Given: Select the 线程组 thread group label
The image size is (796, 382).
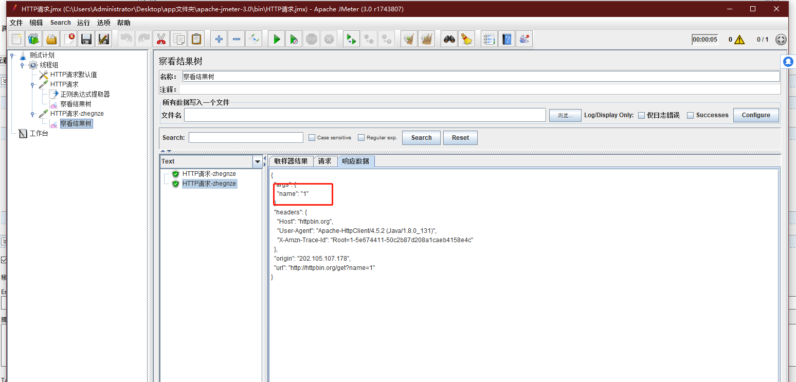Looking at the screenshot, I should (49, 65).
